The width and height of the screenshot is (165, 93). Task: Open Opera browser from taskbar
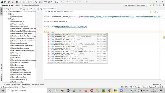(92, 91)
